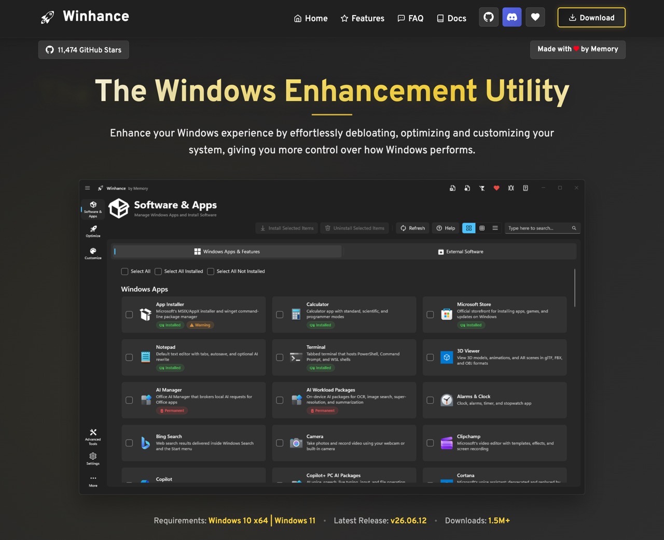Switch to the card grid view icon
Screen dimensions: 664x540
point(468,228)
